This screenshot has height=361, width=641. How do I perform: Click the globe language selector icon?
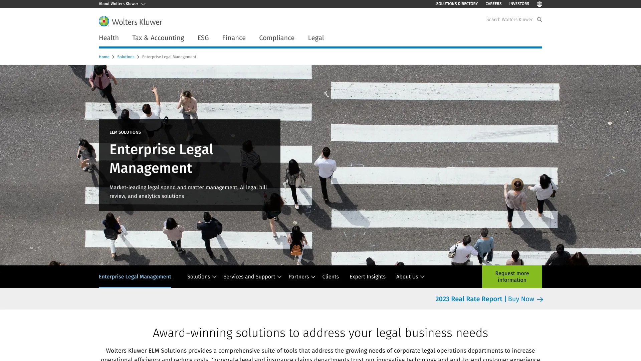(540, 4)
